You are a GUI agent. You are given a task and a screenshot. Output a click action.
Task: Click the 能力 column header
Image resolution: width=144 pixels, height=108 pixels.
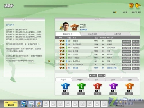coord(96,38)
